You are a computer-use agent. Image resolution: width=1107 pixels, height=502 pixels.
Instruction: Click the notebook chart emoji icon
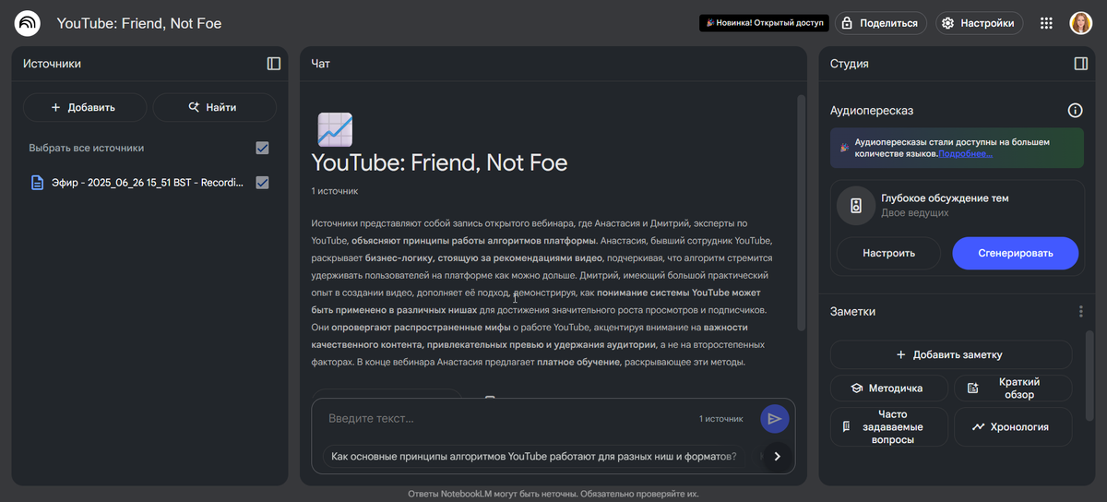pyautogui.click(x=334, y=130)
